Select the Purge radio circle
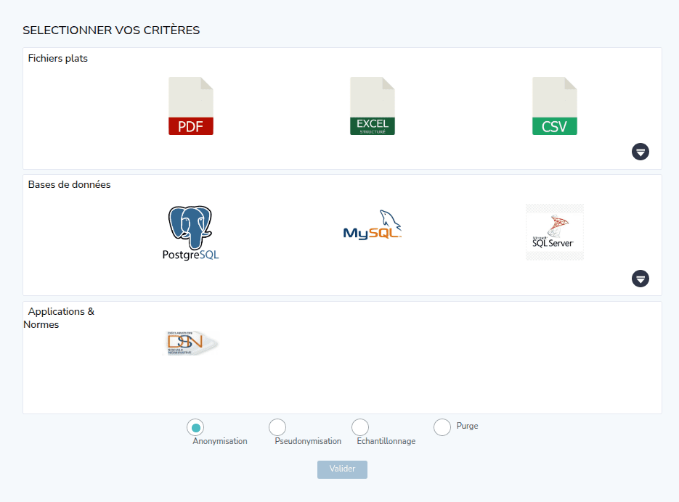 point(442,428)
